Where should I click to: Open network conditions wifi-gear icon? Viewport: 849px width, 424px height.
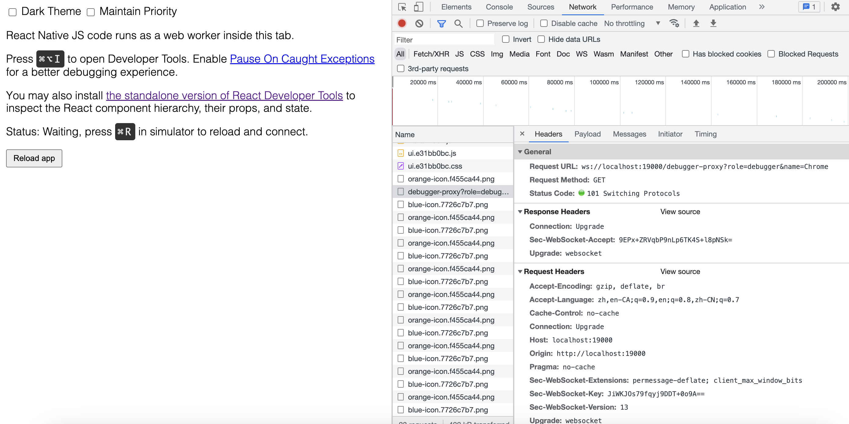pyautogui.click(x=674, y=24)
